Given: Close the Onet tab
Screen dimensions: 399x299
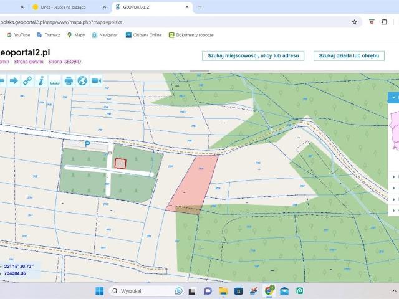Looking at the screenshot, I should tap(104, 7).
